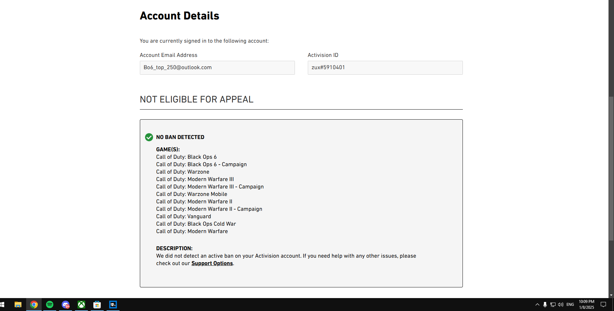Click the page scrollbar down arrow
Screen dimensions: 614x311
coord(611,295)
